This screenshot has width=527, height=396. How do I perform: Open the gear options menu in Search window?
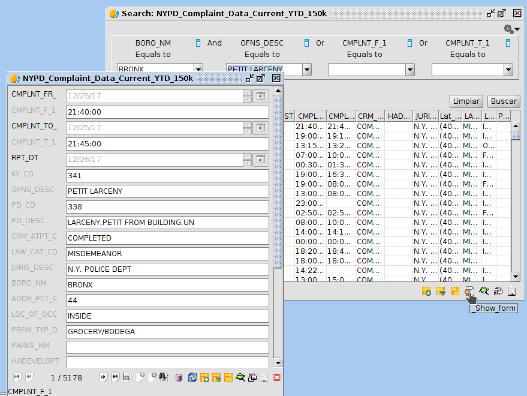tap(511, 29)
